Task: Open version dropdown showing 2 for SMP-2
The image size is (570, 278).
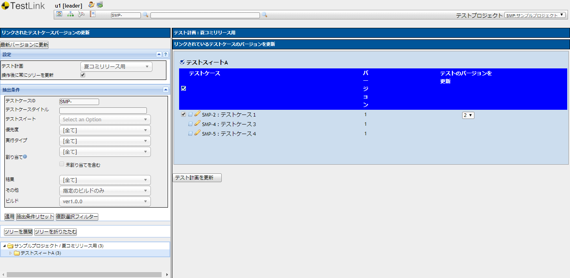Action: pyautogui.click(x=468, y=115)
